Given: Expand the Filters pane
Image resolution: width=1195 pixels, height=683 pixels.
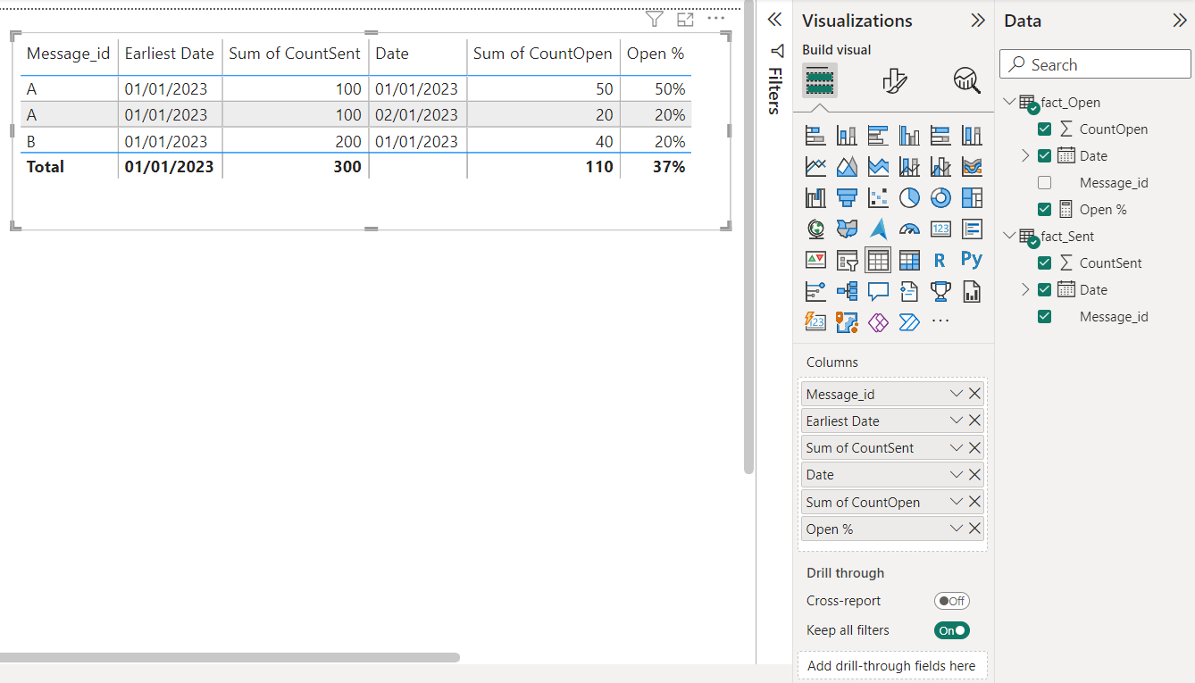Looking at the screenshot, I should pos(774,20).
